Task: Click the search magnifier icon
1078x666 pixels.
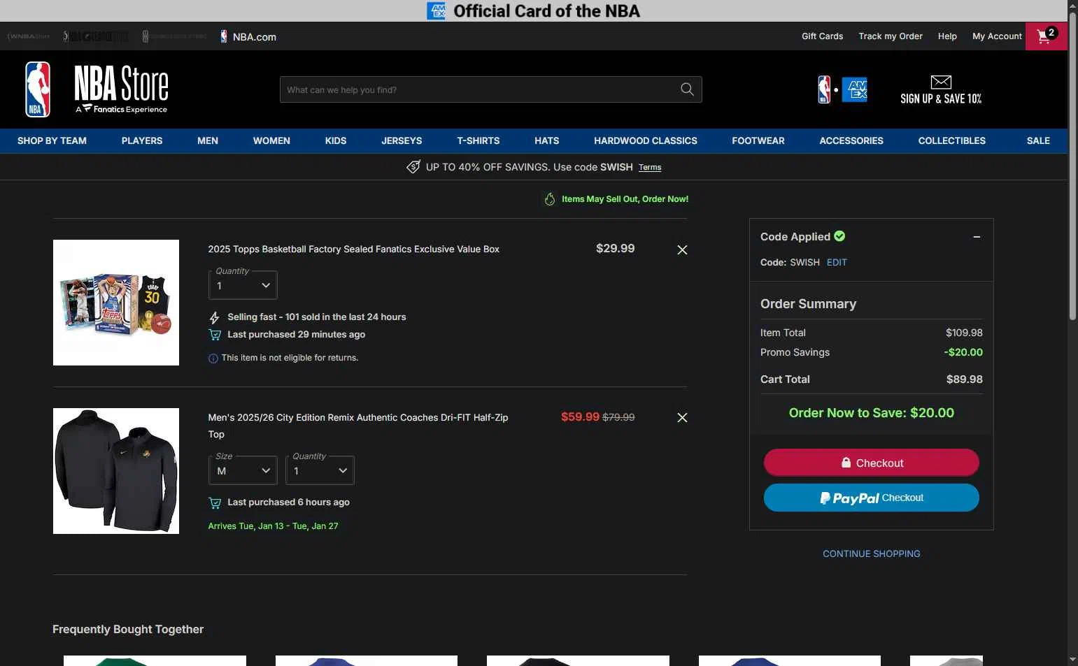Action: 687,89
